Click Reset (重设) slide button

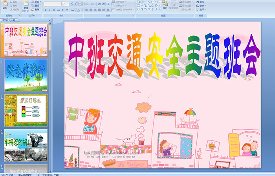pos(35,5)
